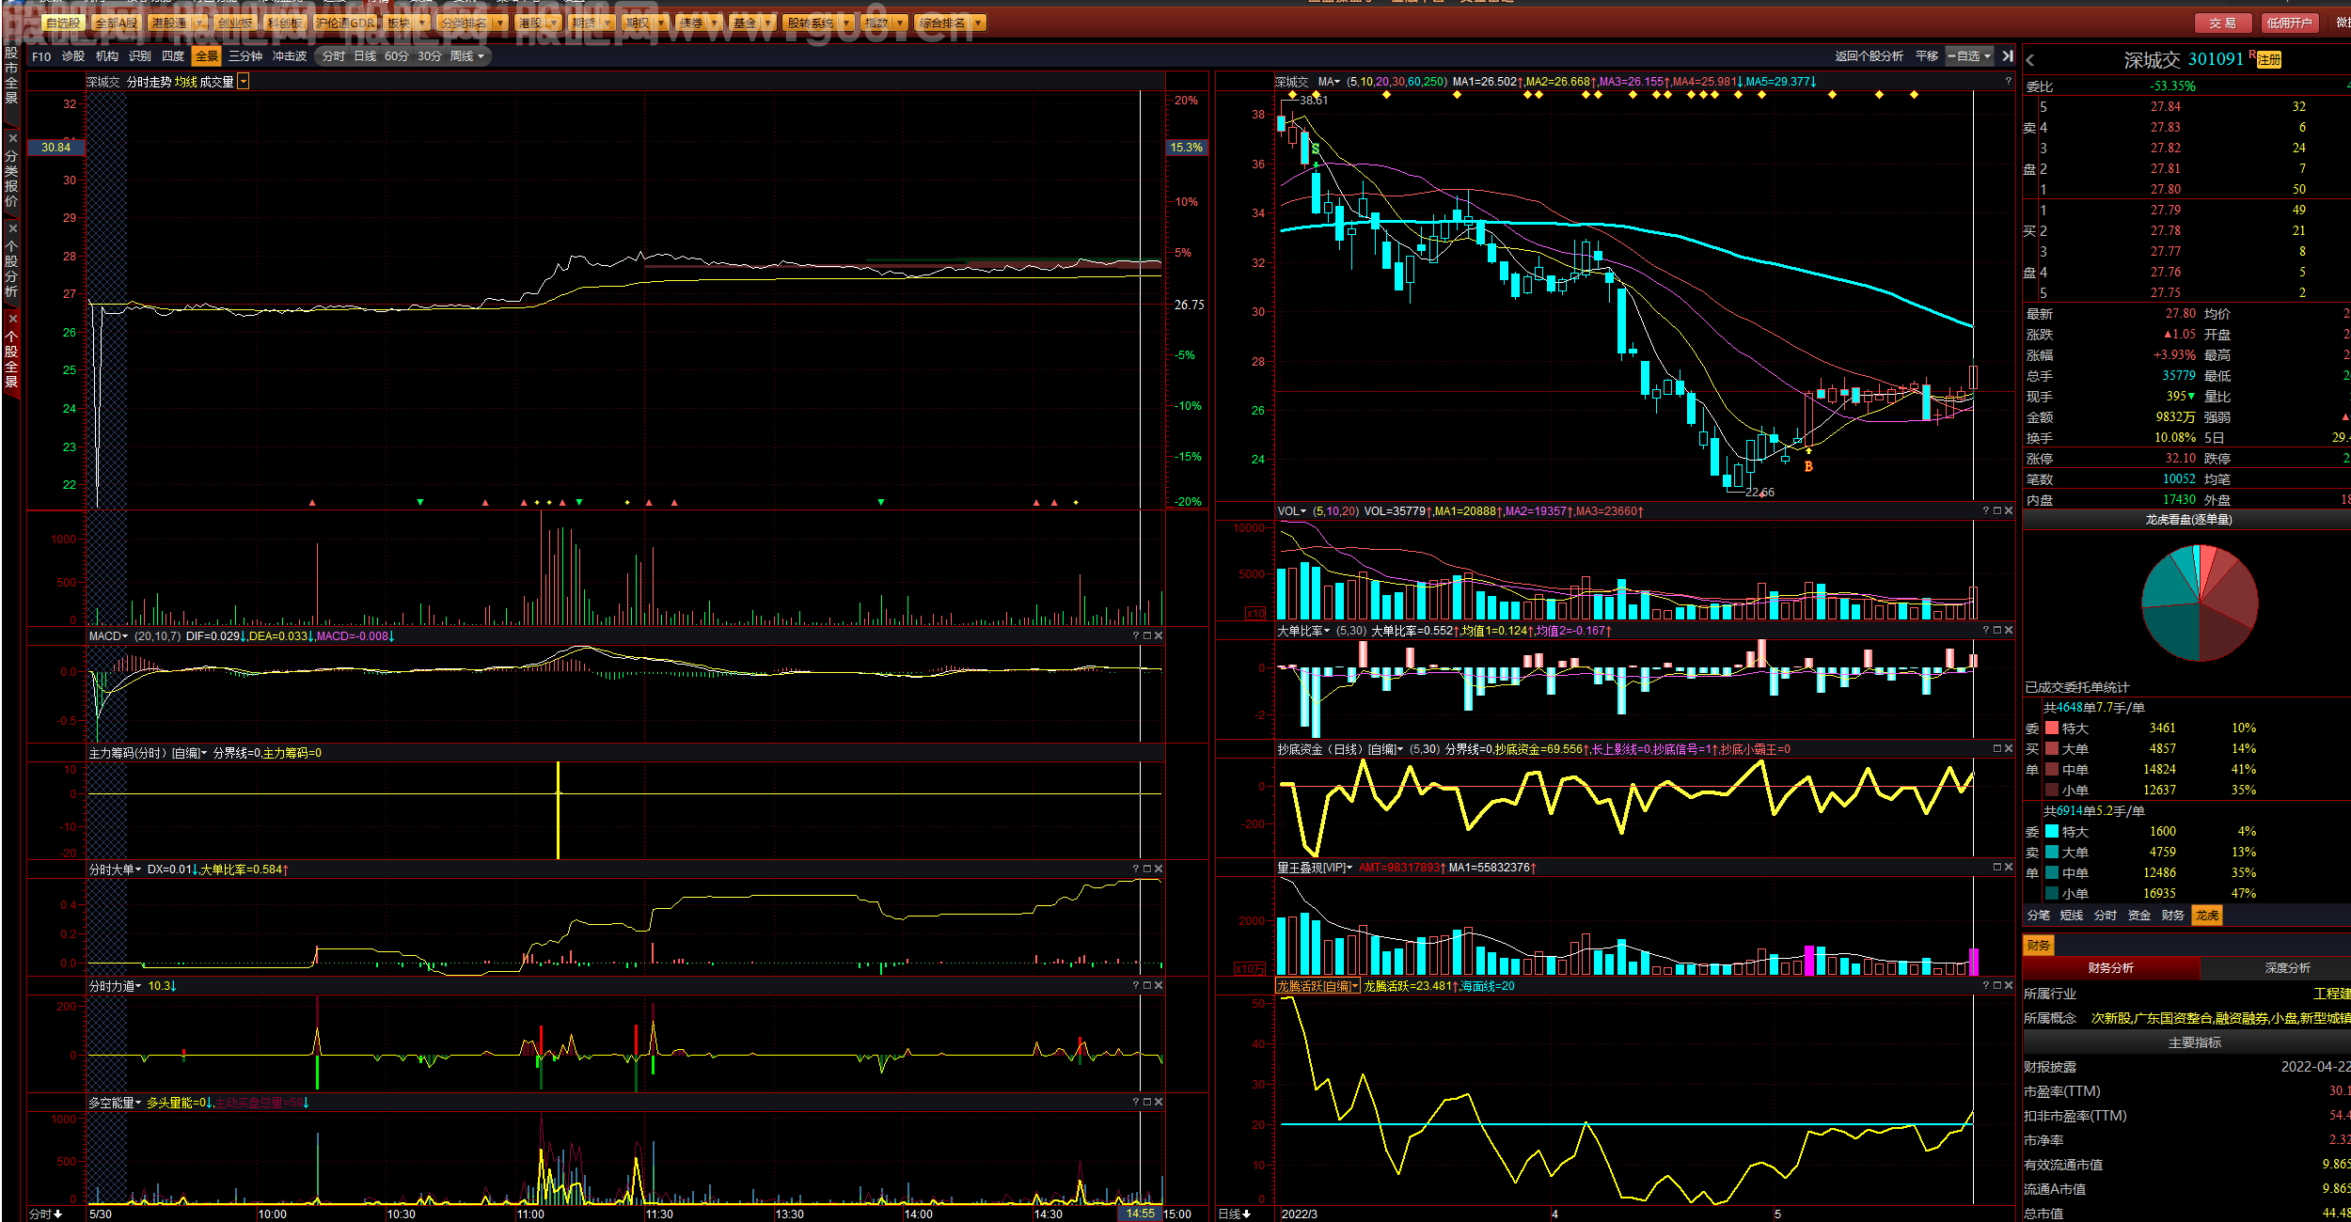
Task: Open the 资金 tab in side panel
Action: (x=2139, y=916)
